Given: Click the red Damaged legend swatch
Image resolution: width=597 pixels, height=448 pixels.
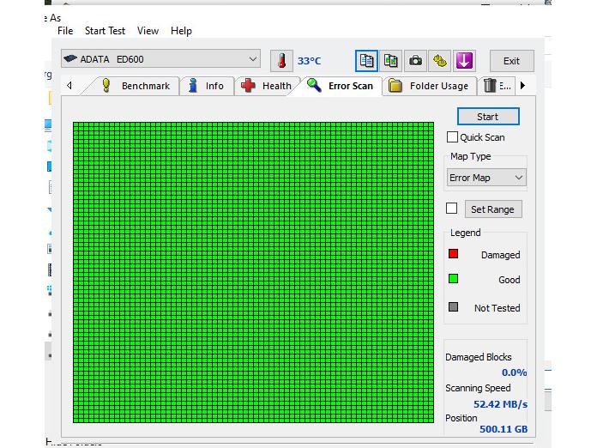Looking at the screenshot, I should tap(454, 254).
